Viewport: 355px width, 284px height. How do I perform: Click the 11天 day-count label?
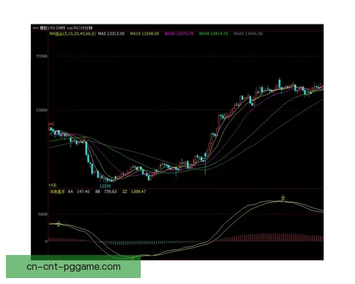(53, 185)
